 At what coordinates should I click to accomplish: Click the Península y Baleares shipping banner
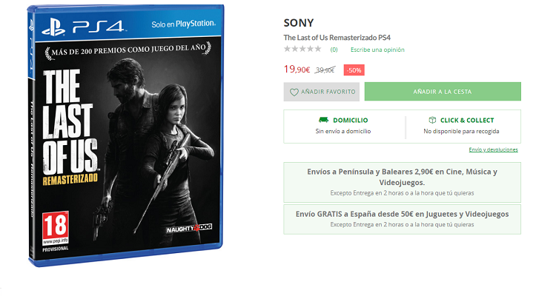[x=402, y=182]
